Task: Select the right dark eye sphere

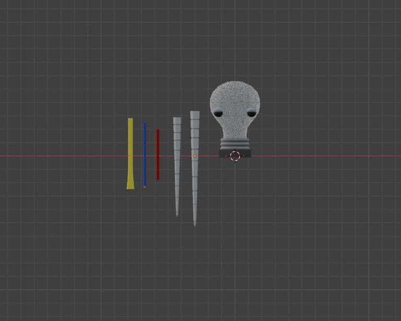Action: [x=251, y=112]
